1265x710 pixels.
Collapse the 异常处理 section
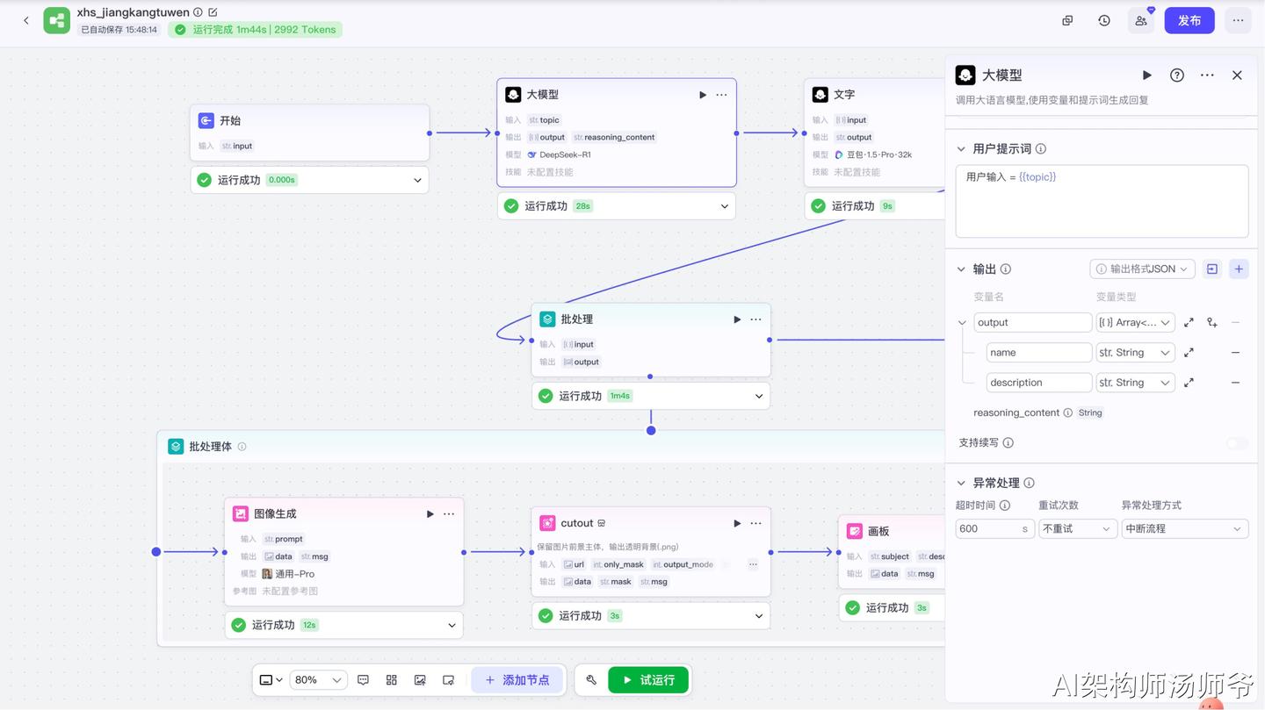[961, 483]
